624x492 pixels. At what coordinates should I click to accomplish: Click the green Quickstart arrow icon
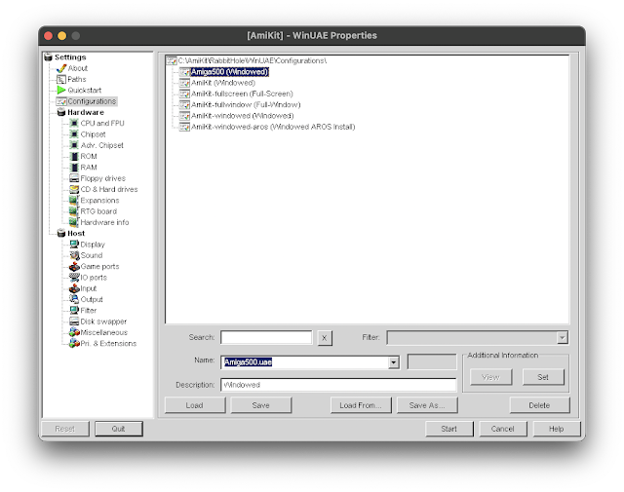[x=60, y=91]
